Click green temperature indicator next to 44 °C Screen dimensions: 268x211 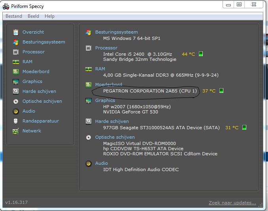[201, 54]
